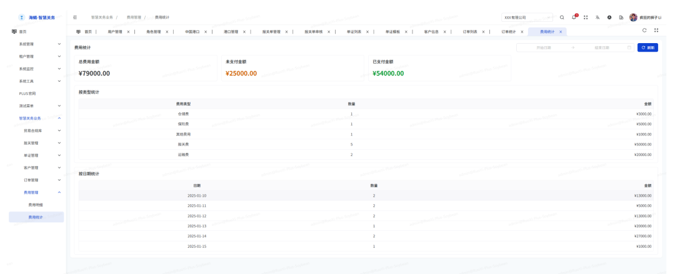This screenshot has height=274, width=675.
Task: Click the 报关费 row in the type table
Action: tap(366, 144)
